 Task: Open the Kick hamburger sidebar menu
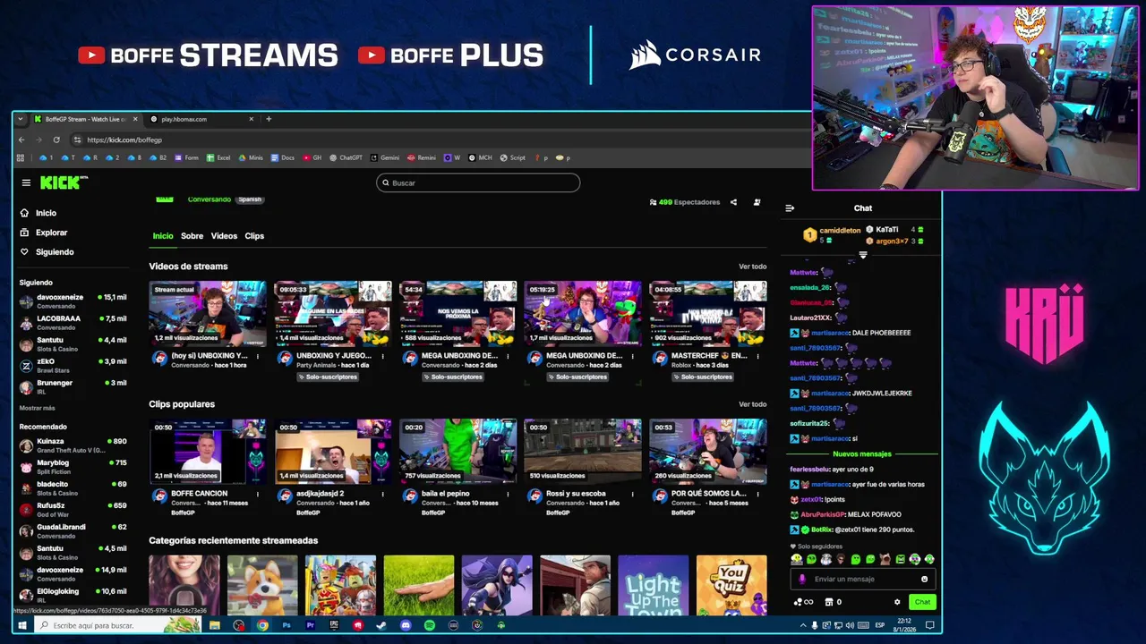click(x=26, y=182)
